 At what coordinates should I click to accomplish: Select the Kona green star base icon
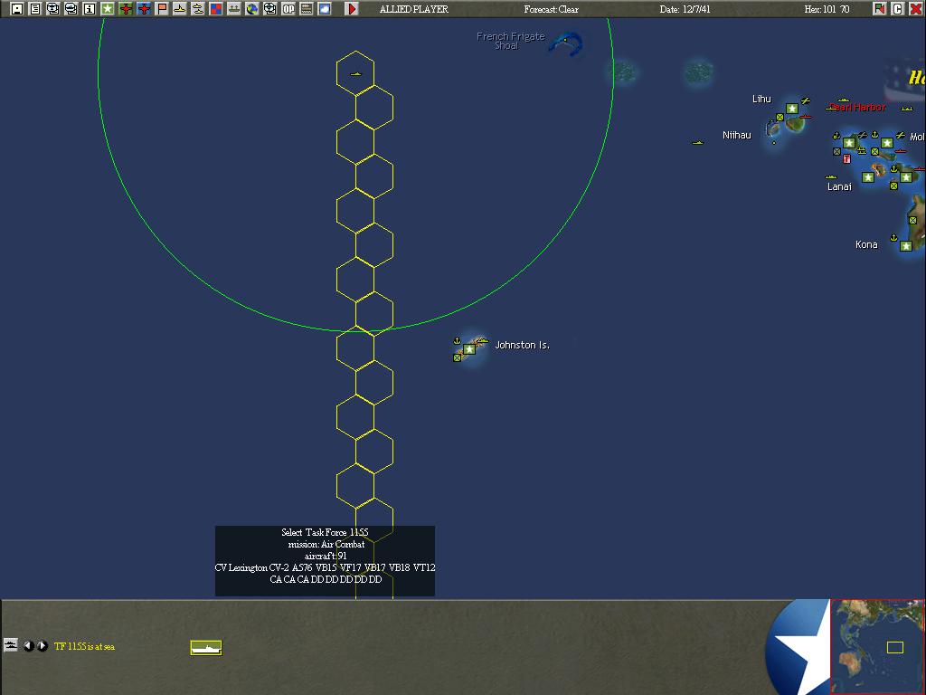pos(906,246)
